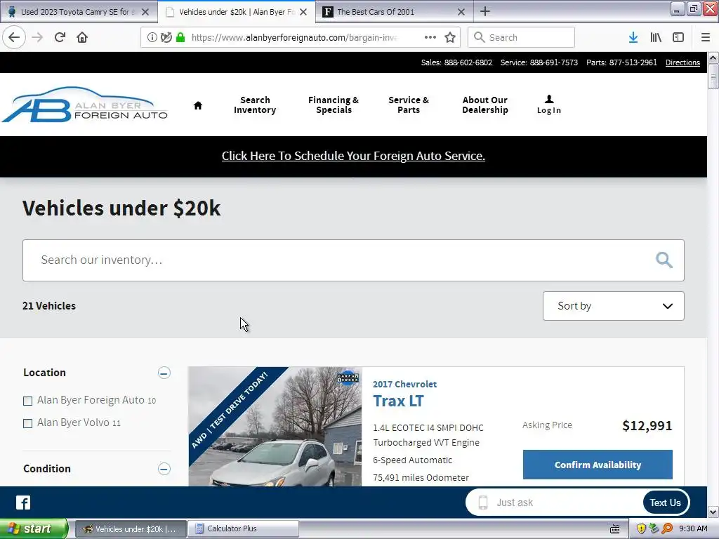
Task: Open page actions three-dots menu
Action: click(x=430, y=38)
